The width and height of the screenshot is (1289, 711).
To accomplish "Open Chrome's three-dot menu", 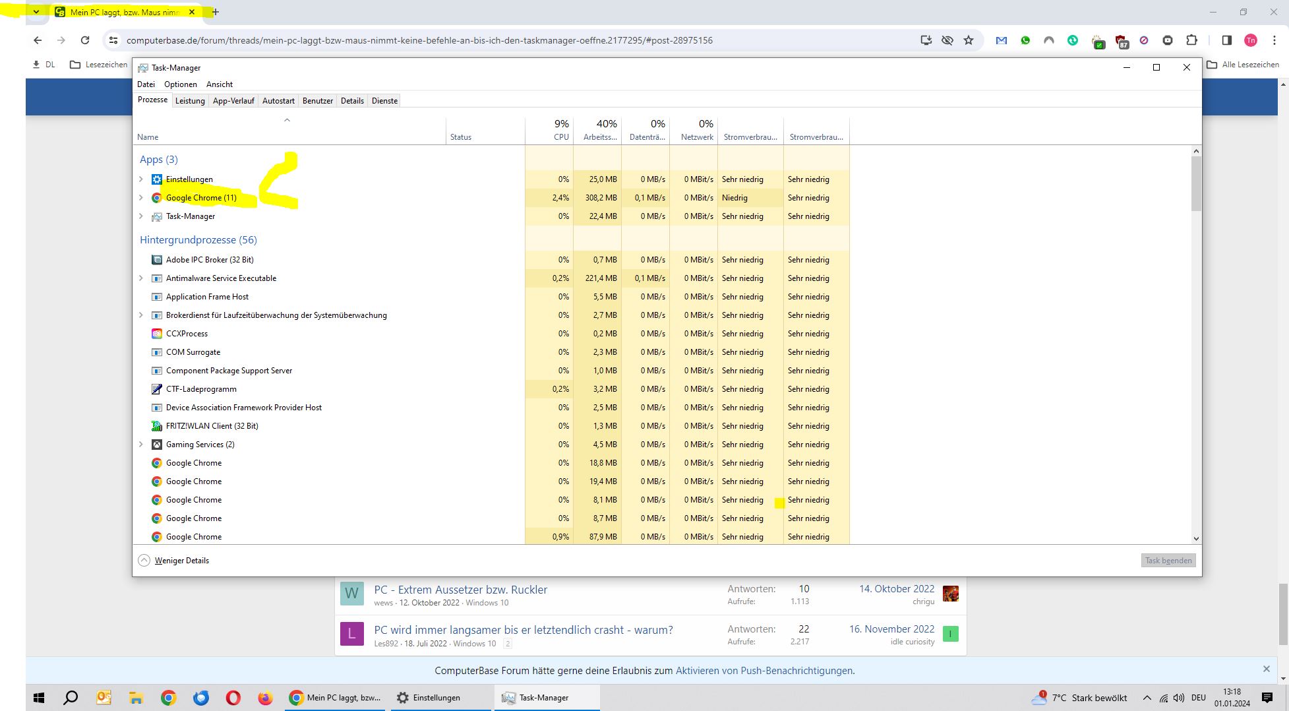I will tap(1273, 40).
